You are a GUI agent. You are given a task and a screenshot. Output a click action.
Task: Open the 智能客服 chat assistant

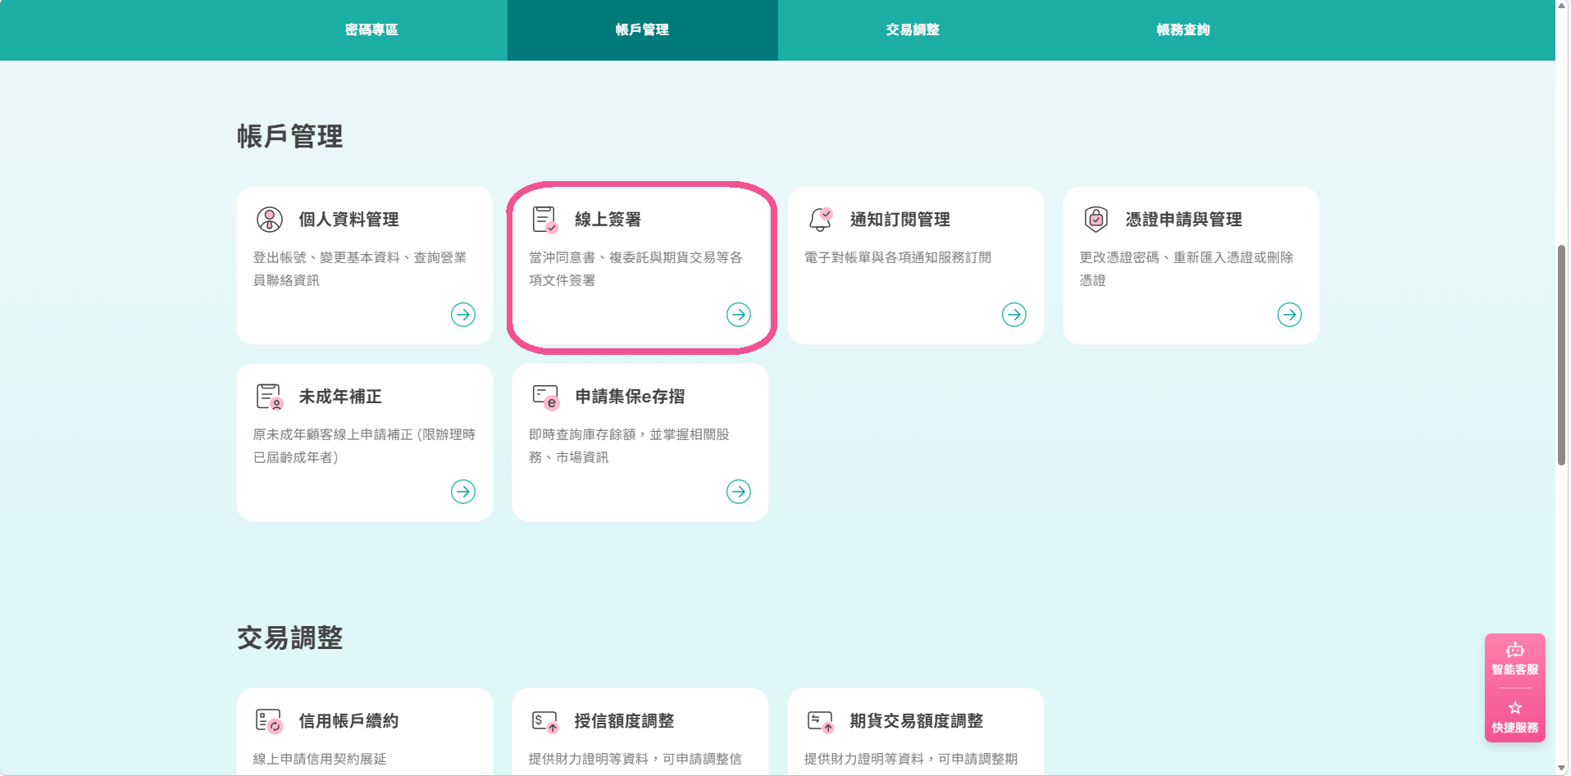(x=1515, y=659)
